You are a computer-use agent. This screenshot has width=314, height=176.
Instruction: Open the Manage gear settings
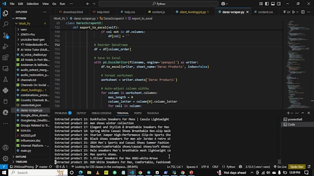click(6, 158)
